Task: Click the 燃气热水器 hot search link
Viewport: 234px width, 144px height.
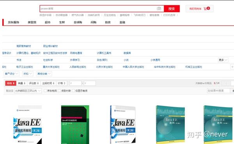Action: coord(78,15)
